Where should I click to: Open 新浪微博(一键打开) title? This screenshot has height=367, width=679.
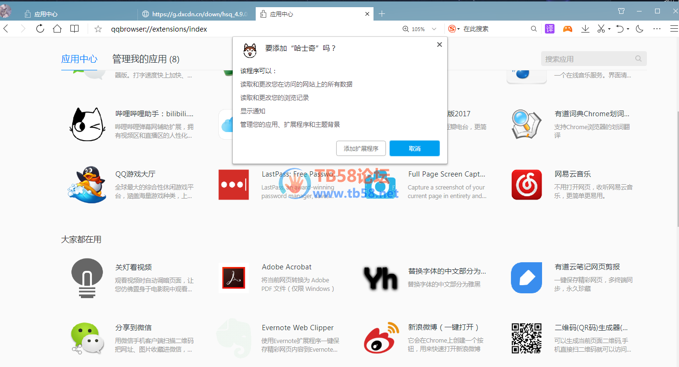(x=443, y=327)
